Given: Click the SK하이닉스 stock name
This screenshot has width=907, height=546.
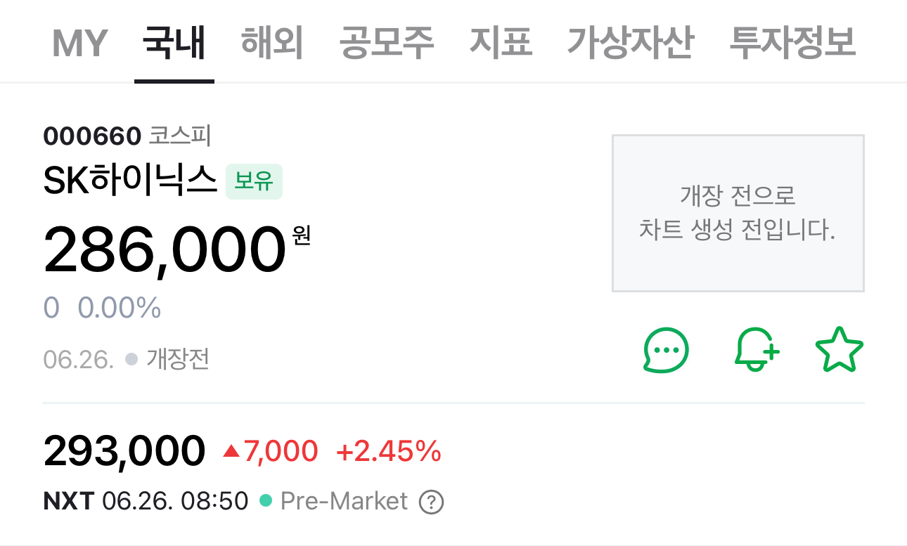Looking at the screenshot, I should click(x=130, y=182).
